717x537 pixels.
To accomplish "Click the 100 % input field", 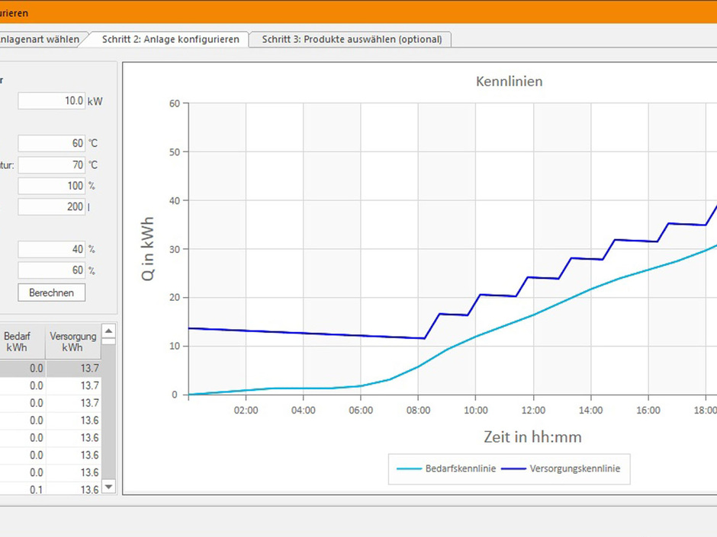I will tap(51, 186).
